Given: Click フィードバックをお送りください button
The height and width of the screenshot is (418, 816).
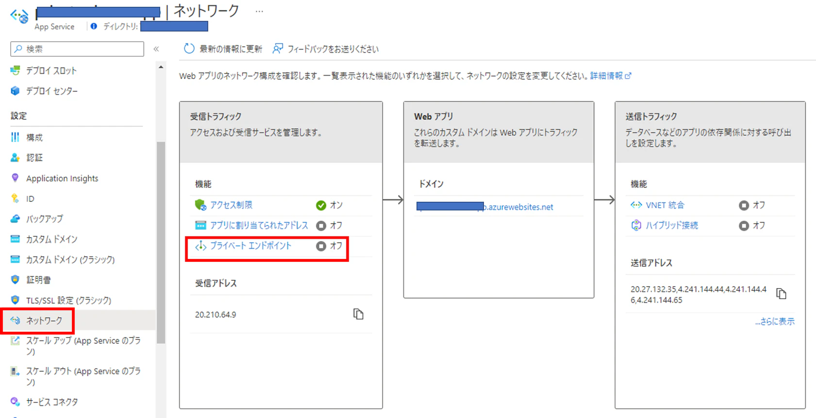Looking at the screenshot, I should tap(326, 48).
